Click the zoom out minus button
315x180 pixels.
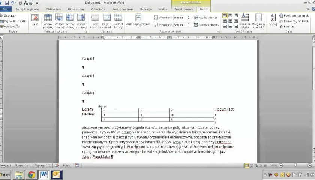pyautogui.click(x=281, y=165)
